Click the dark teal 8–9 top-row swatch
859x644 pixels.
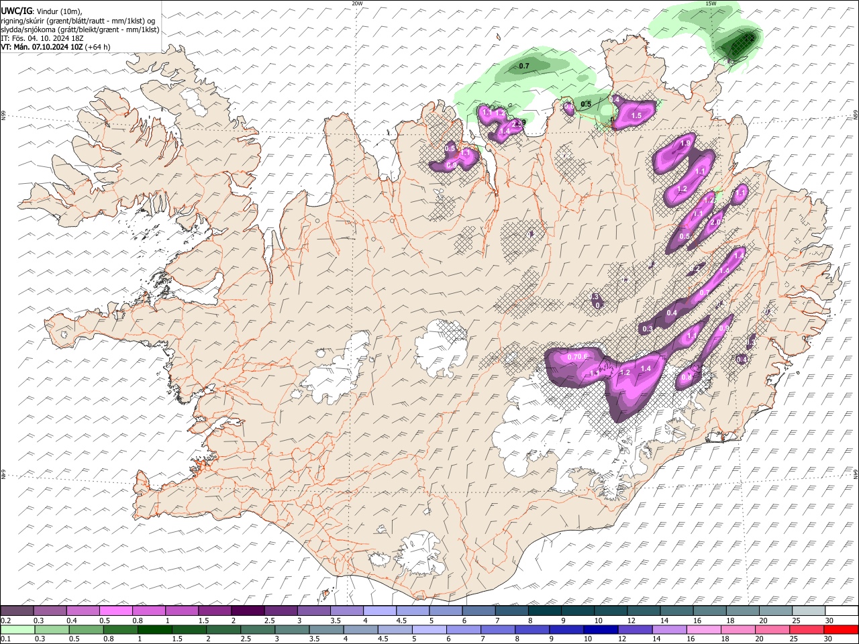tap(544, 610)
